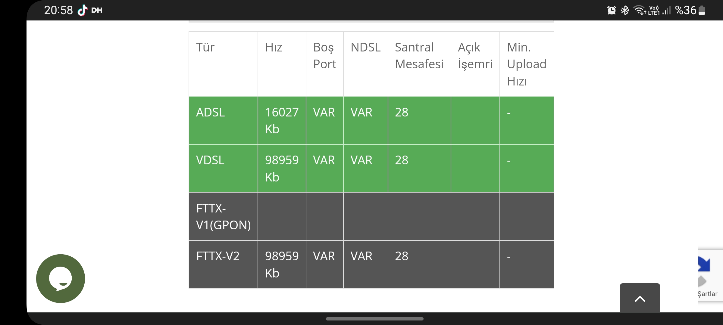
Task: Tap the Boş Port column header
Action: coord(325,64)
